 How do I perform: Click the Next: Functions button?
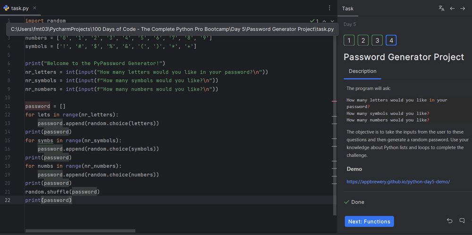point(369,221)
